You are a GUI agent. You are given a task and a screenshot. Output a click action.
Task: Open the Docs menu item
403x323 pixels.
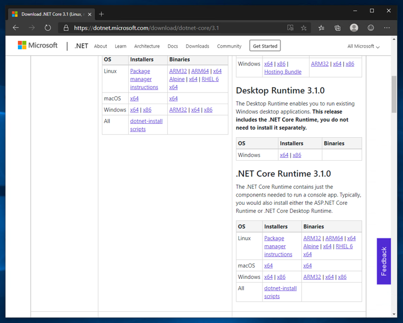(x=173, y=46)
